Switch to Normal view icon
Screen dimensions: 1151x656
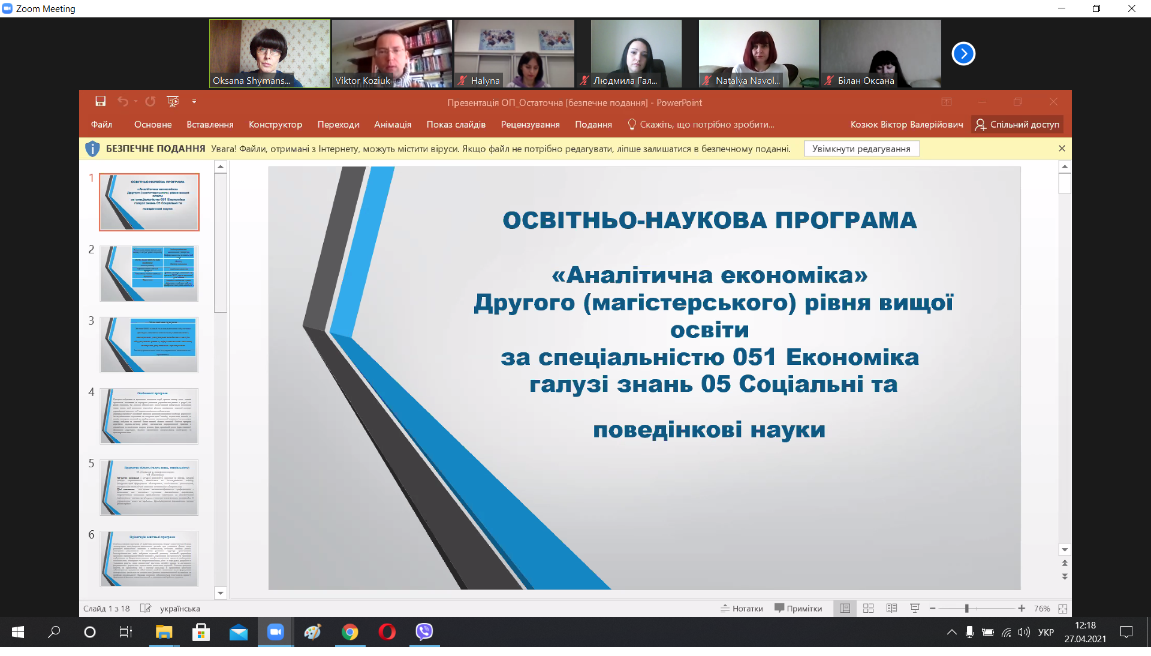pos(845,608)
